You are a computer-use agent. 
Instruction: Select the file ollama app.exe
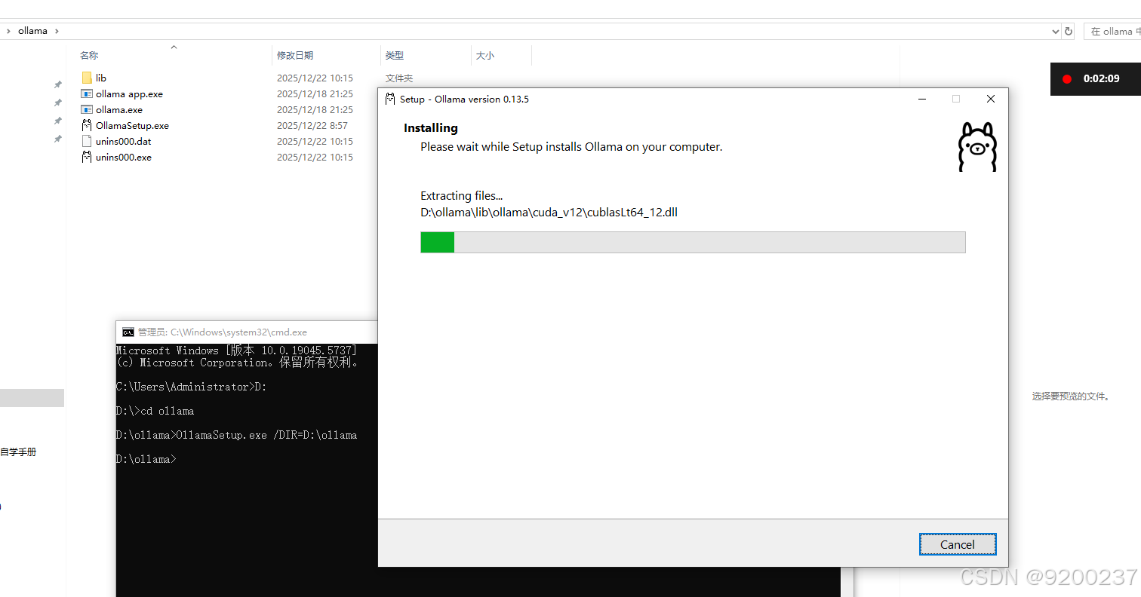pyautogui.click(x=129, y=93)
